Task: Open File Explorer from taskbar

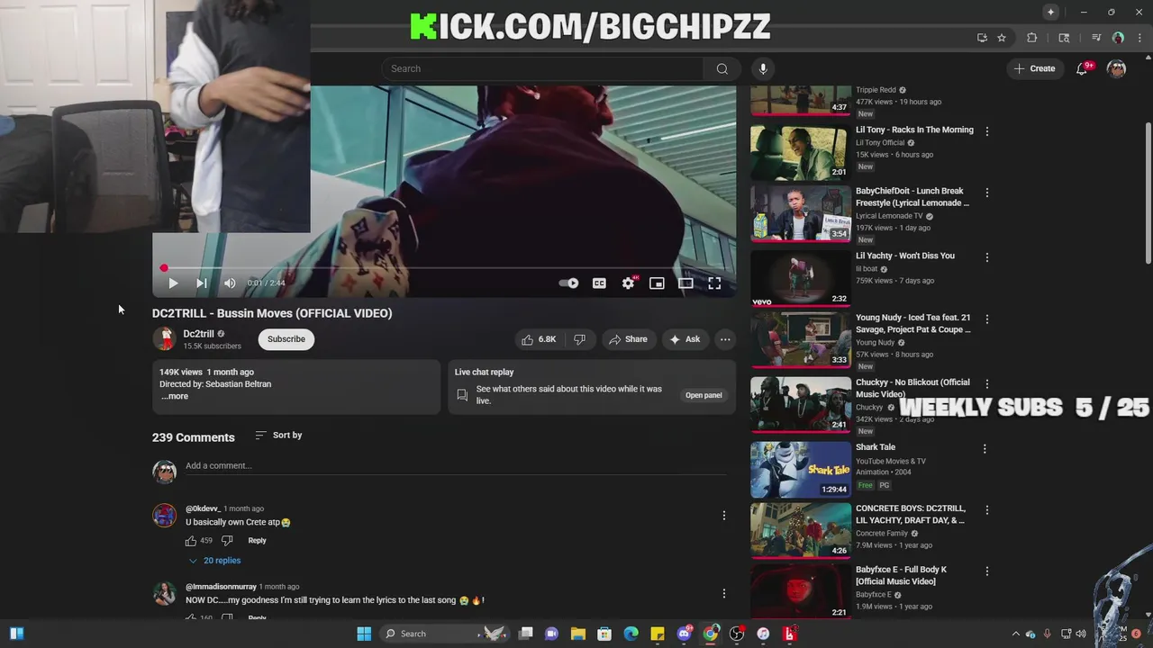Action: pyautogui.click(x=578, y=634)
